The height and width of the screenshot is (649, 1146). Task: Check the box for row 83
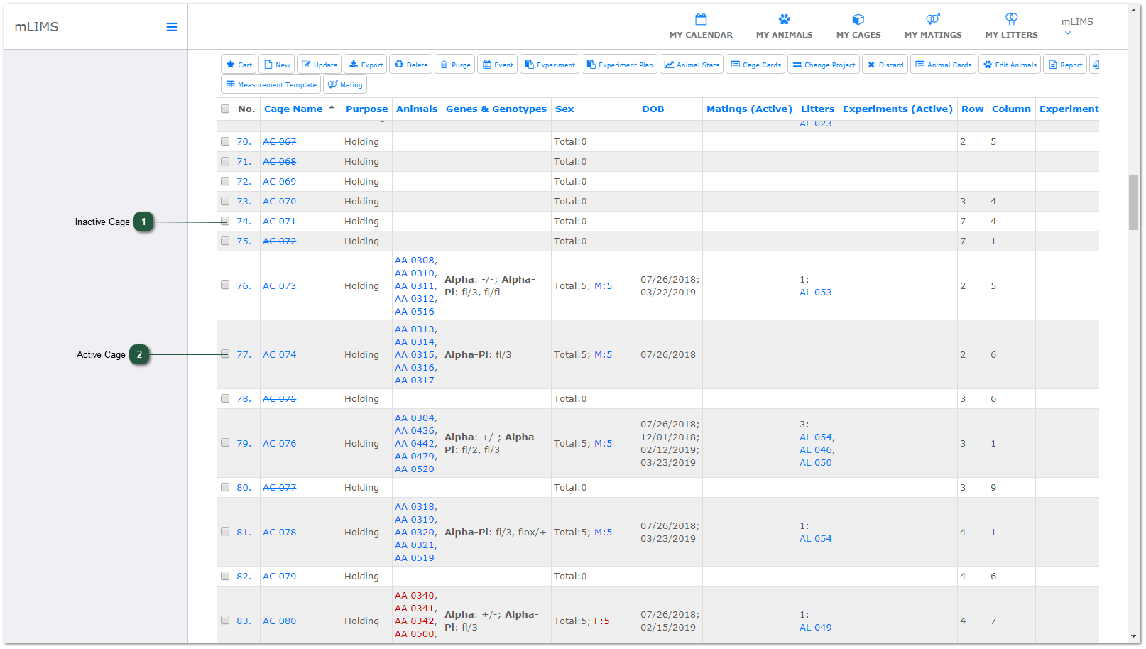225,620
